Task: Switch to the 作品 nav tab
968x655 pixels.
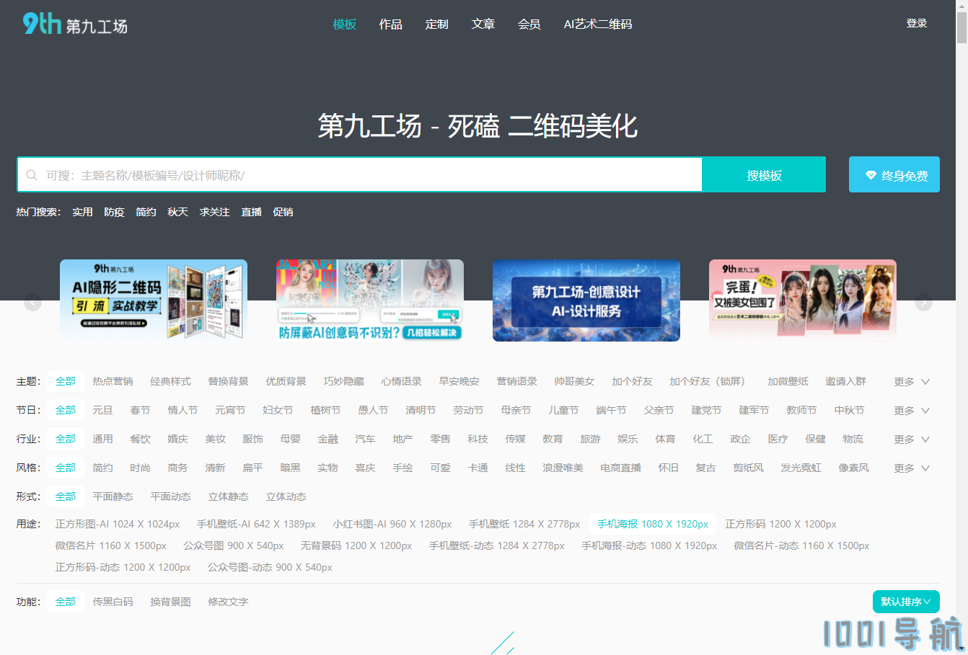Action: click(x=390, y=24)
